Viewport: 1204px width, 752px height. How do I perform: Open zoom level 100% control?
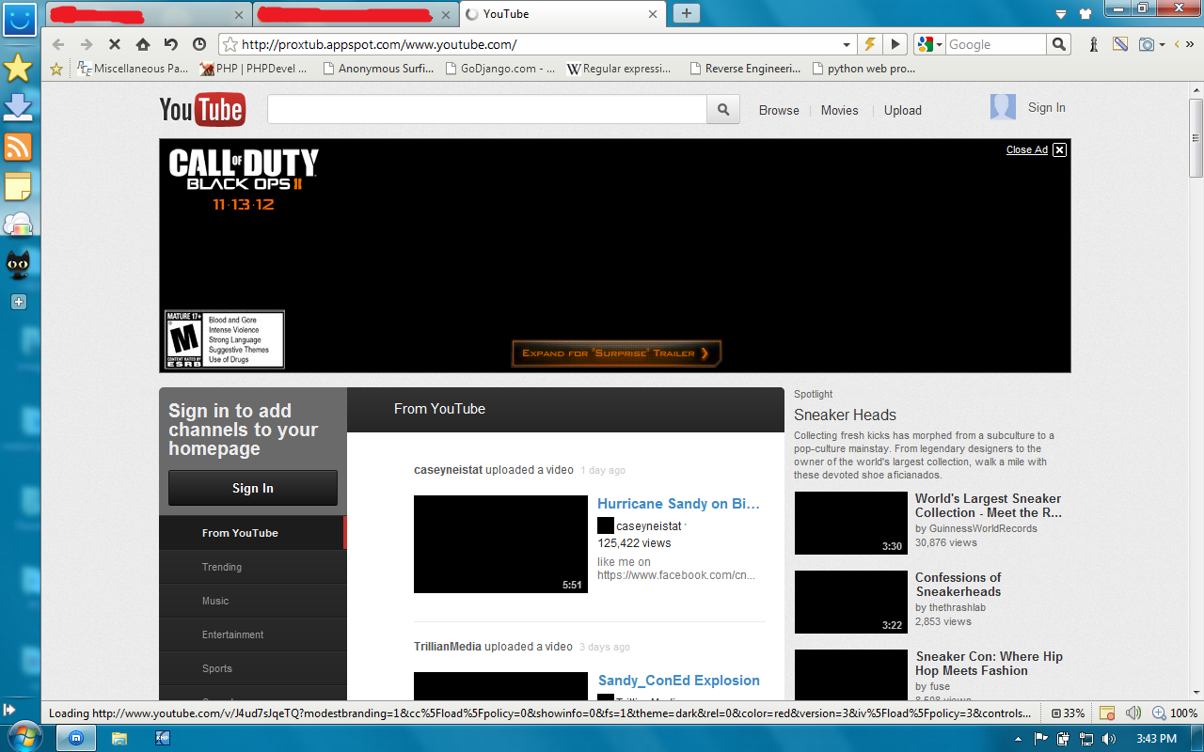(x=1175, y=713)
